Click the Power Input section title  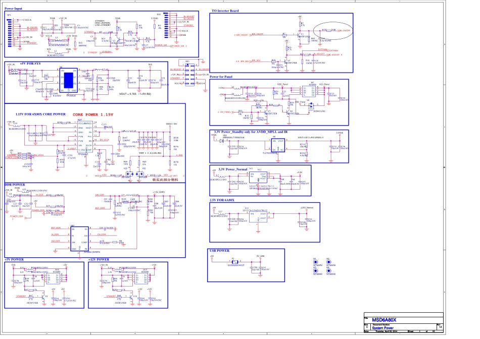pyautogui.click(x=13, y=9)
